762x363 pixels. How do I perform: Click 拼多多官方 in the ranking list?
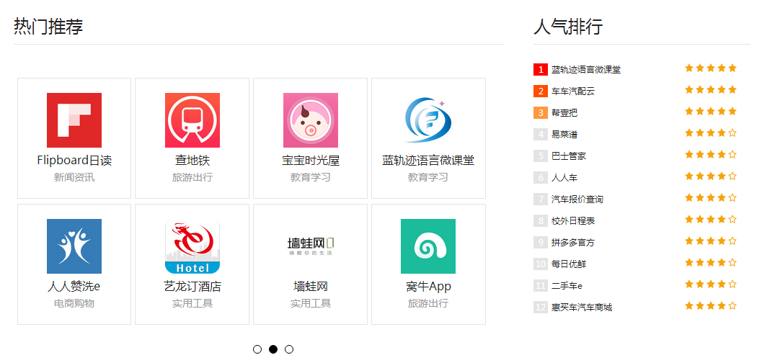(573, 243)
